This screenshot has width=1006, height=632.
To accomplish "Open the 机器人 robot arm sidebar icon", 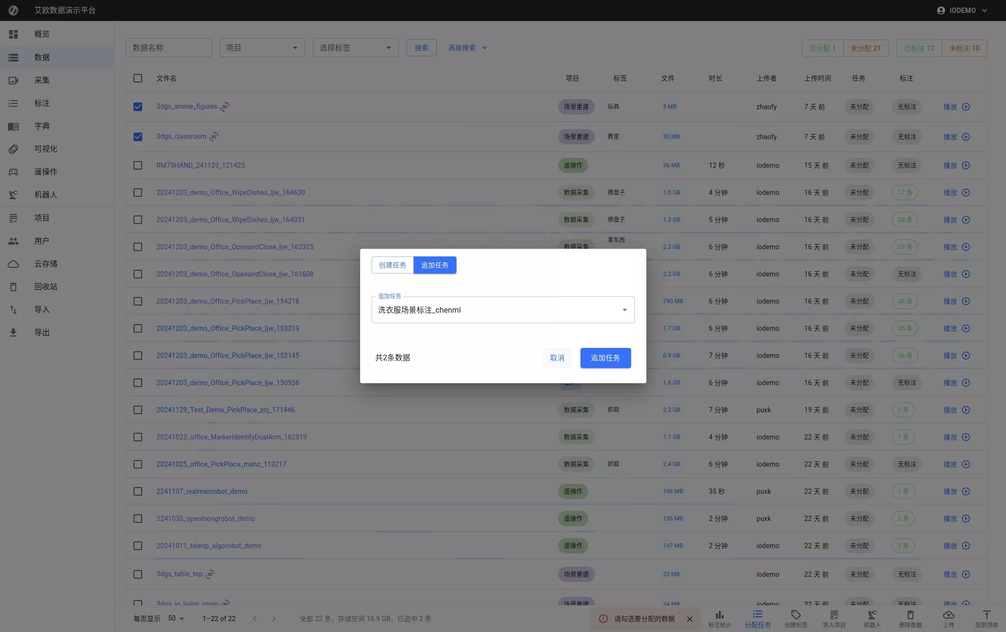I will click(13, 194).
